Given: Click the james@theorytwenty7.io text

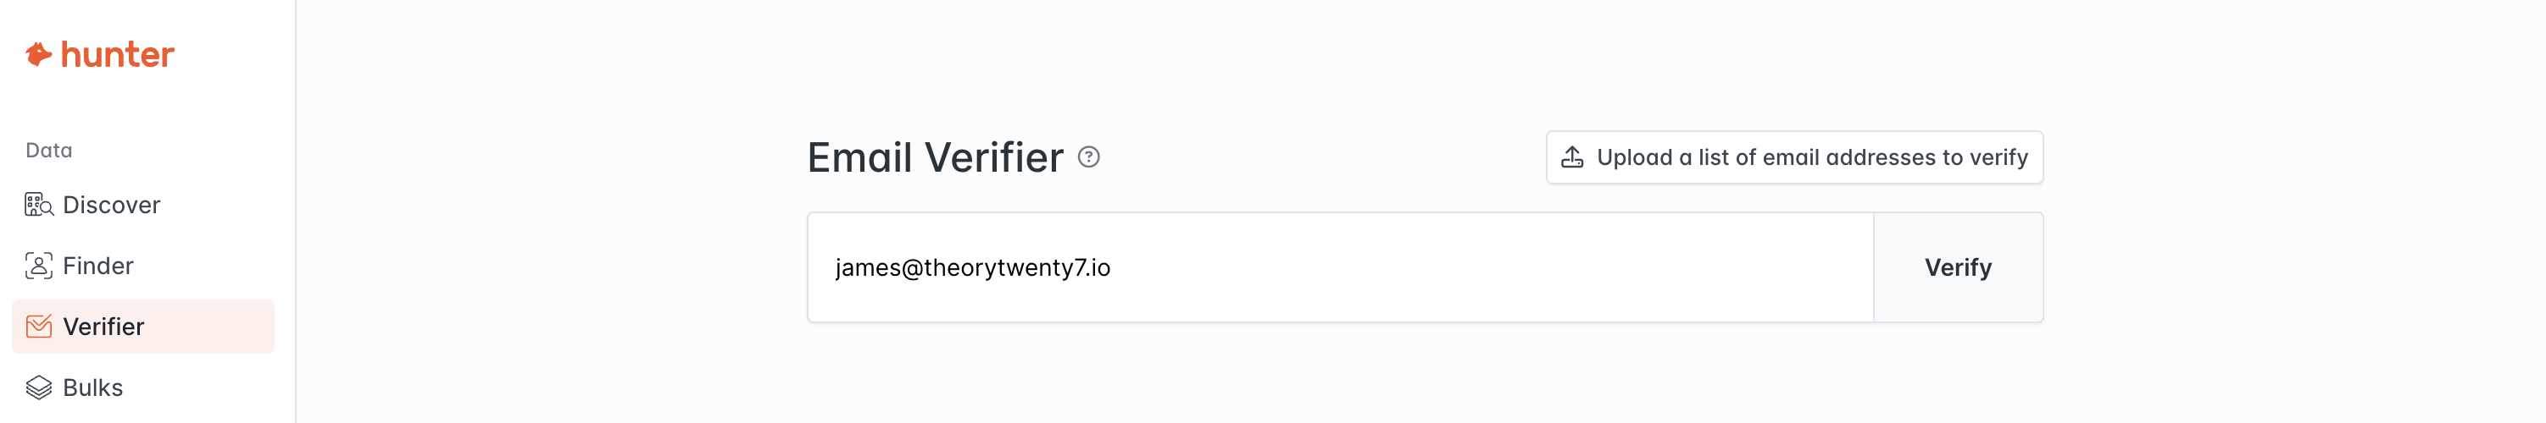Looking at the screenshot, I should pos(972,268).
